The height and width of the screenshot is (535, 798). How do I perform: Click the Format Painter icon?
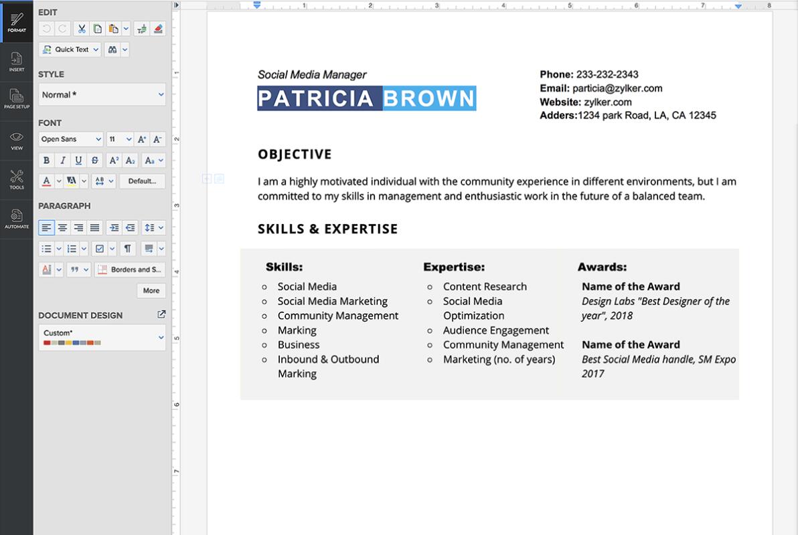[142, 29]
